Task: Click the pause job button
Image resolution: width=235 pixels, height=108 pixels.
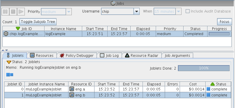Action: (5, 12)
